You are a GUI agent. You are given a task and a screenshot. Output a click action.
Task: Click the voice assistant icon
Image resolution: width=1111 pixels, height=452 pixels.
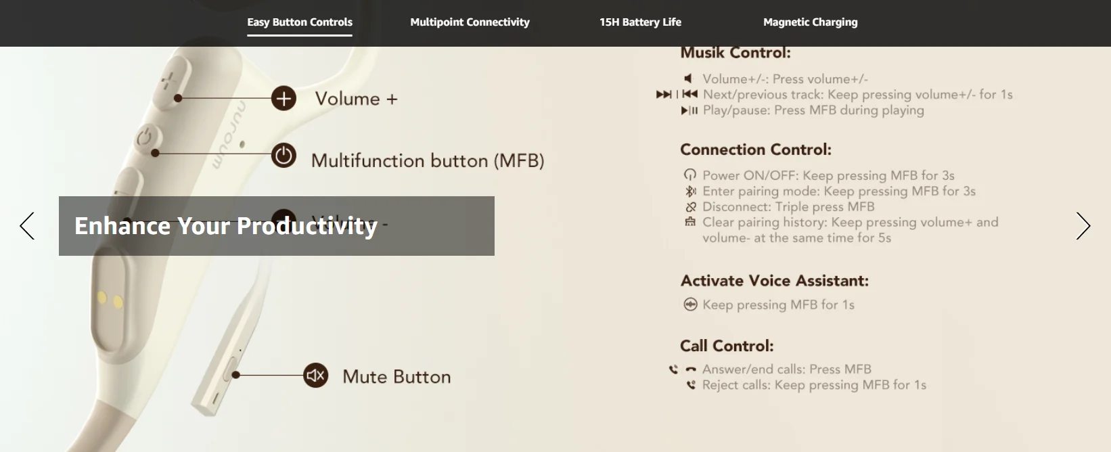pyautogui.click(x=690, y=304)
